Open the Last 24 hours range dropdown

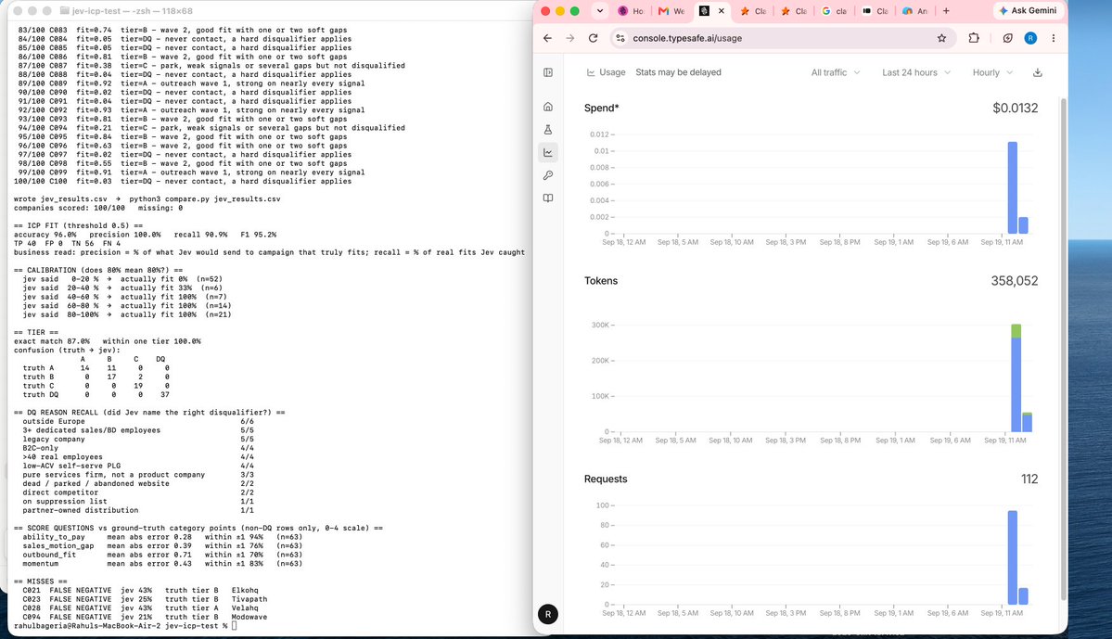(x=916, y=72)
